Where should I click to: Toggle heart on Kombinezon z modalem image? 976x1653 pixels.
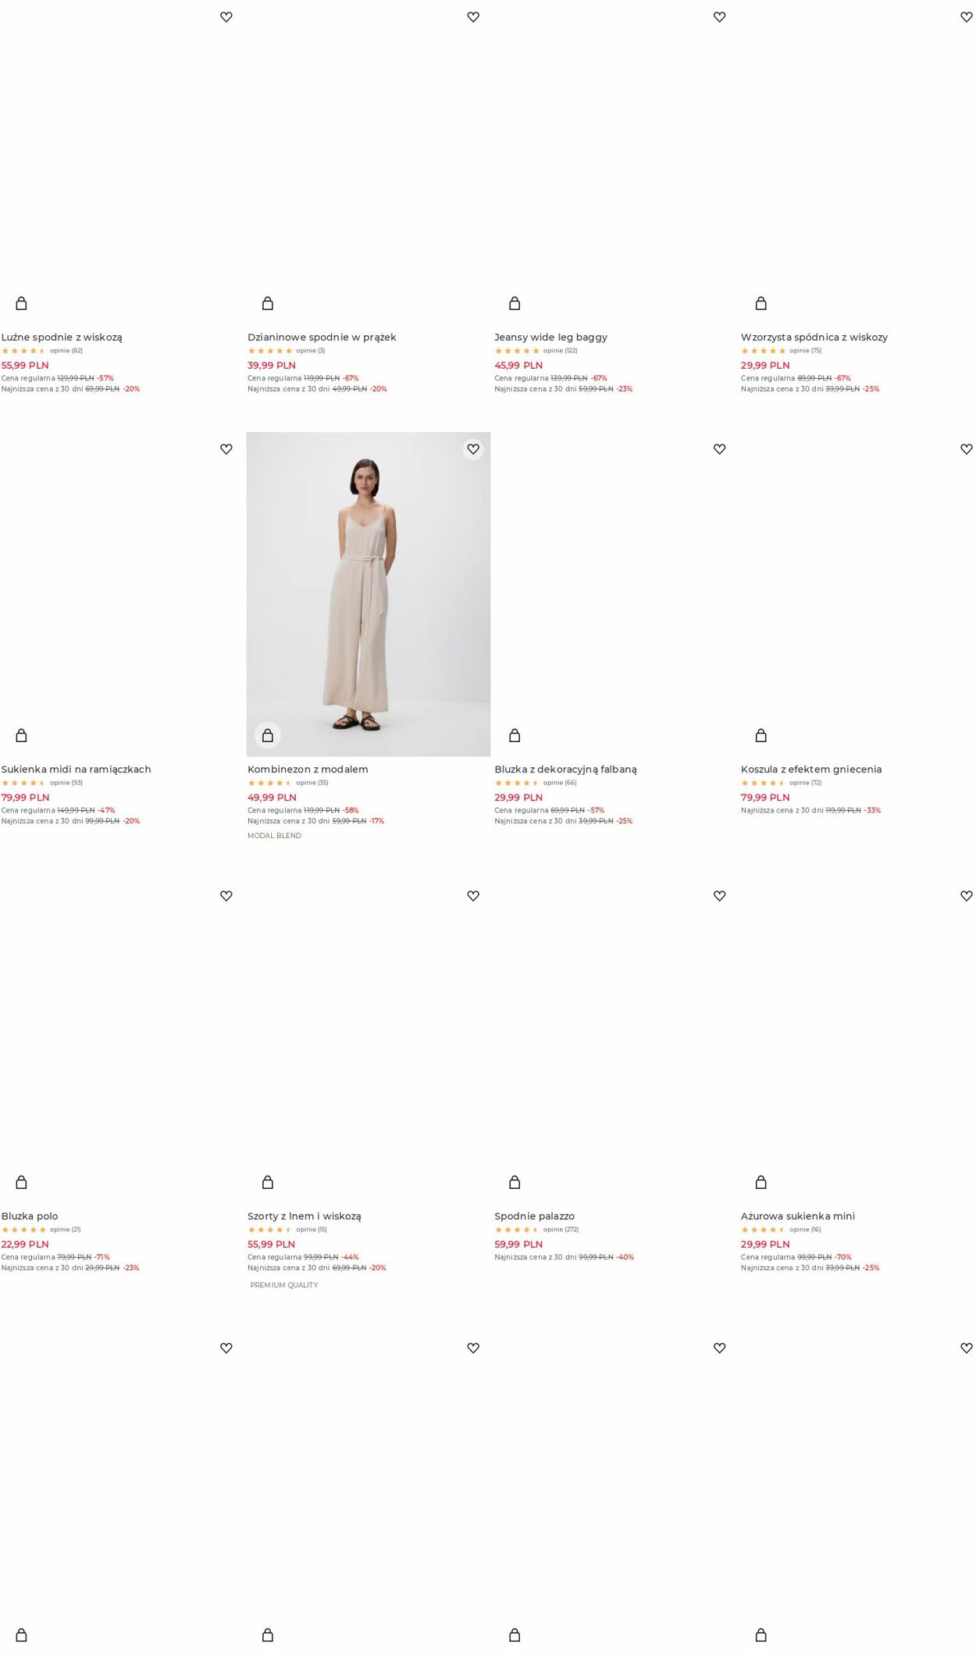(x=473, y=449)
